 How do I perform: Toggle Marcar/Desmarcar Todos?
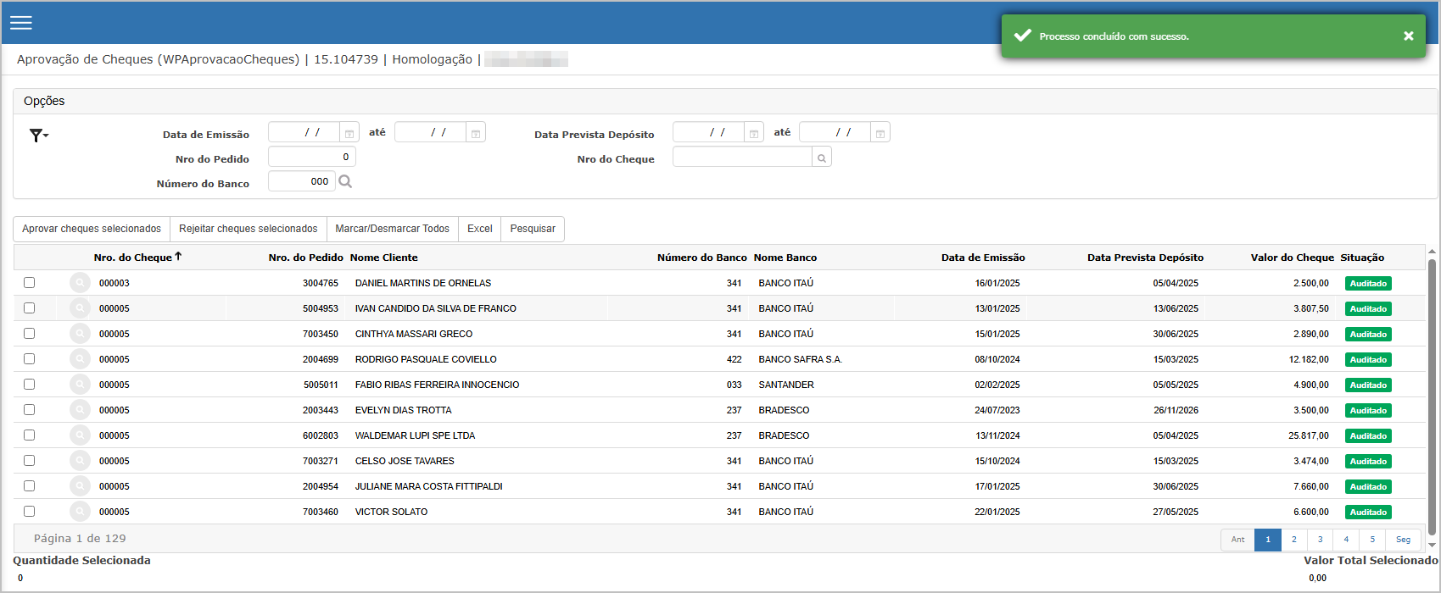click(x=393, y=229)
